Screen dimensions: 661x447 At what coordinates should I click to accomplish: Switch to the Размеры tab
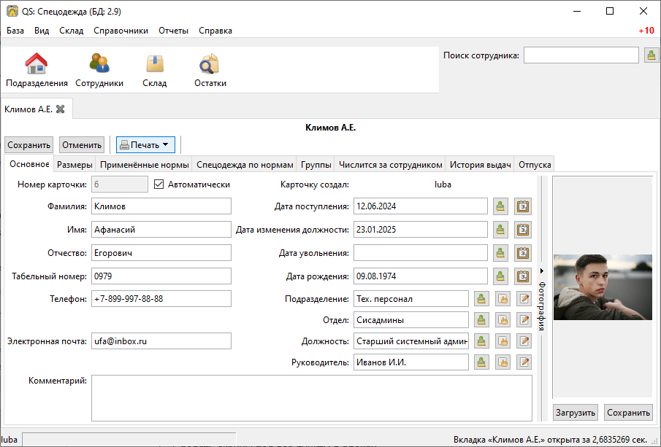pos(74,165)
